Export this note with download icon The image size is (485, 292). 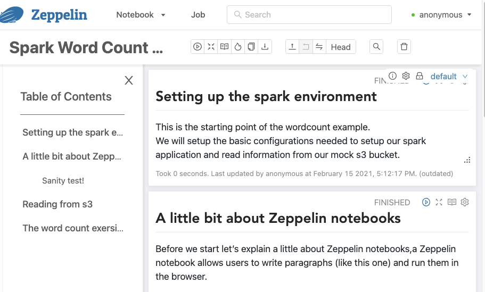pyautogui.click(x=265, y=47)
